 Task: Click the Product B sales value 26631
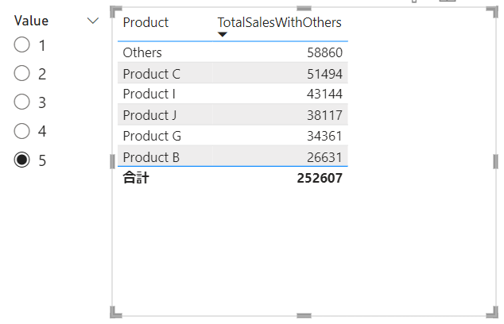324,157
